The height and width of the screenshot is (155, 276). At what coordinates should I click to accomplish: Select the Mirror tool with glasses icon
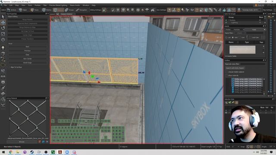tap(3, 77)
